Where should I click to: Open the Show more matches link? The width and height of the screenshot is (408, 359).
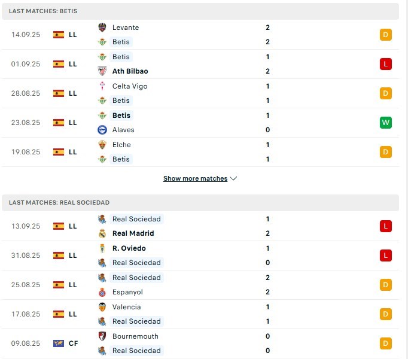coord(195,178)
